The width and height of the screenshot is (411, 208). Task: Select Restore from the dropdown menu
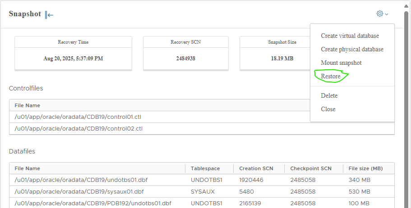331,77
